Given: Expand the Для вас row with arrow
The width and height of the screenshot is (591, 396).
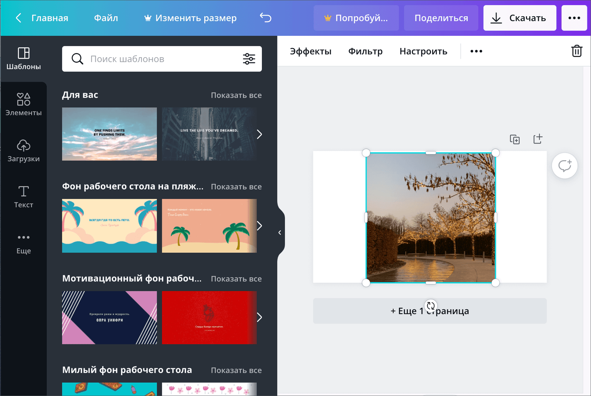Looking at the screenshot, I should [x=259, y=134].
